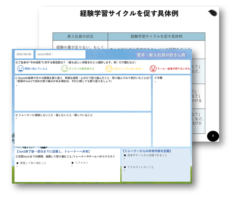Click the 【1on1終了後〜翌日までに記載】 heading
The height and width of the screenshot is (198, 242).
(x=53, y=152)
